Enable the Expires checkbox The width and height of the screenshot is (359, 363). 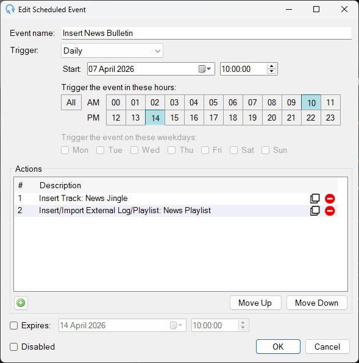[13, 325]
